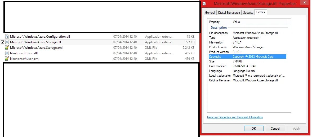This screenshot has width=312, height=137.
Task: Select the Microsoft.WindowsAzure.Storage.dll file name in list
Action: point(35,42)
